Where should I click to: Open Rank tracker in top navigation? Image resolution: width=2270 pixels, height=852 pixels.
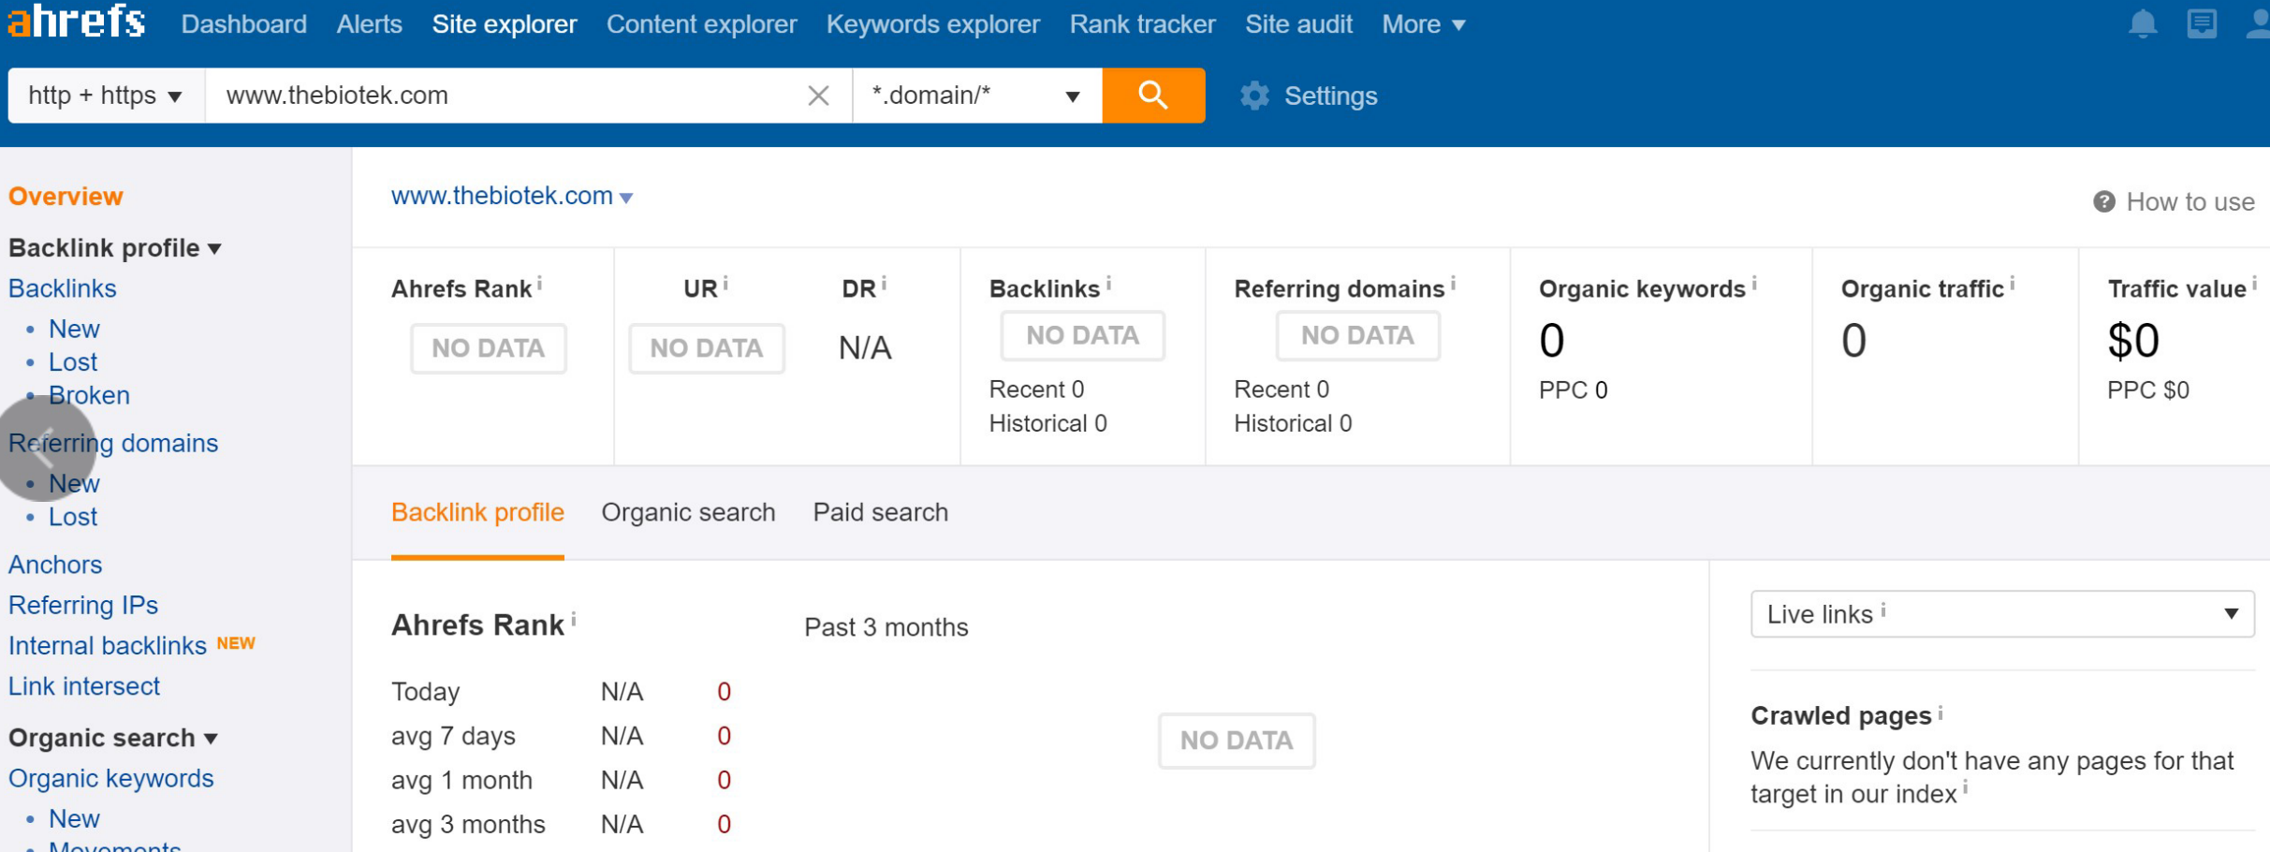click(1142, 24)
